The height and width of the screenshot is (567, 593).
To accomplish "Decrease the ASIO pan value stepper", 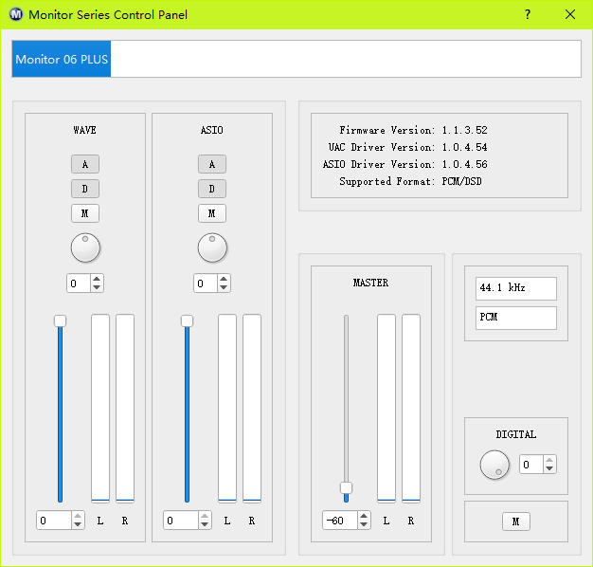I will pyautogui.click(x=224, y=287).
